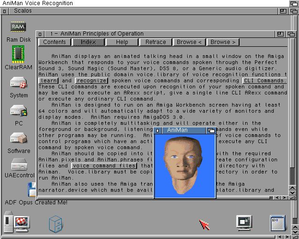Click the AniMan window depth gadget

tap(211, 130)
